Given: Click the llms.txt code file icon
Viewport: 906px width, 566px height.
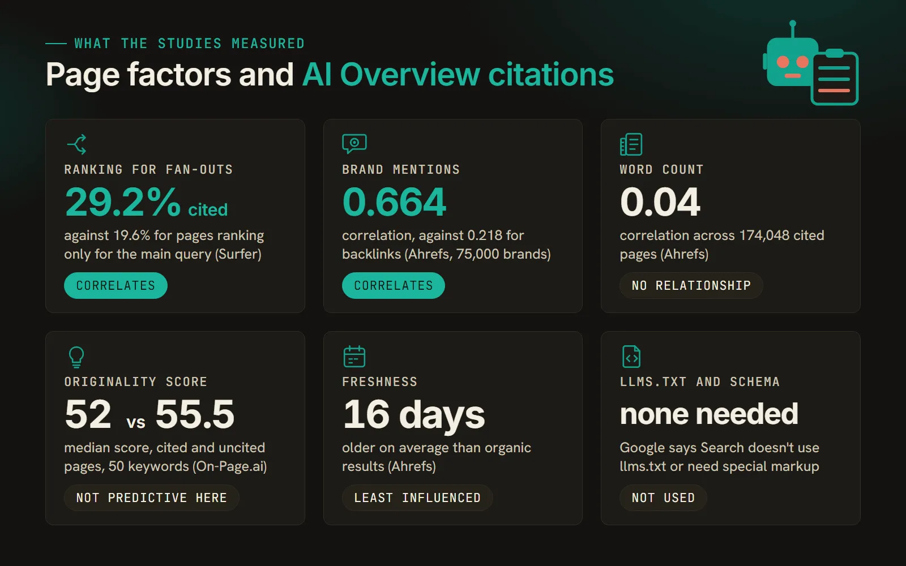Looking at the screenshot, I should 631,357.
